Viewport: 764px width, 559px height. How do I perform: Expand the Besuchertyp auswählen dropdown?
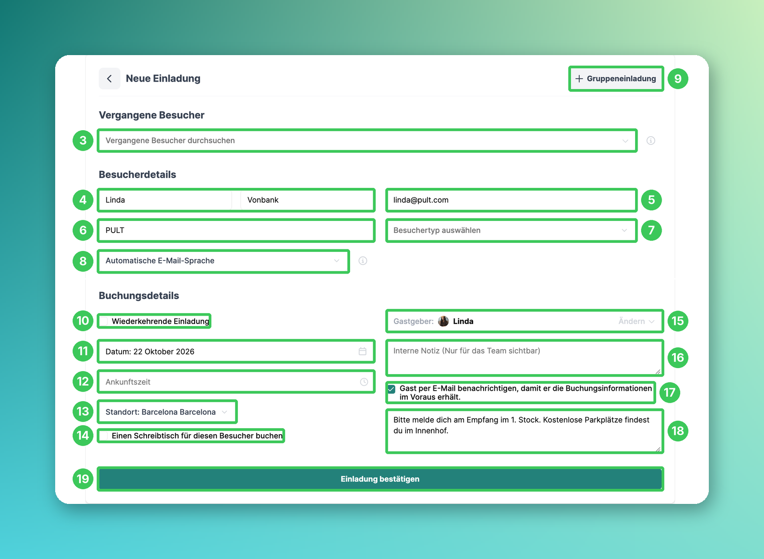(x=511, y=230)
